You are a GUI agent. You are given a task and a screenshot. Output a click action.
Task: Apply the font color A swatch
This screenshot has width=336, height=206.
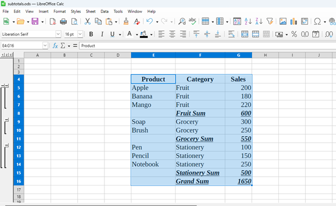point(129,34)
